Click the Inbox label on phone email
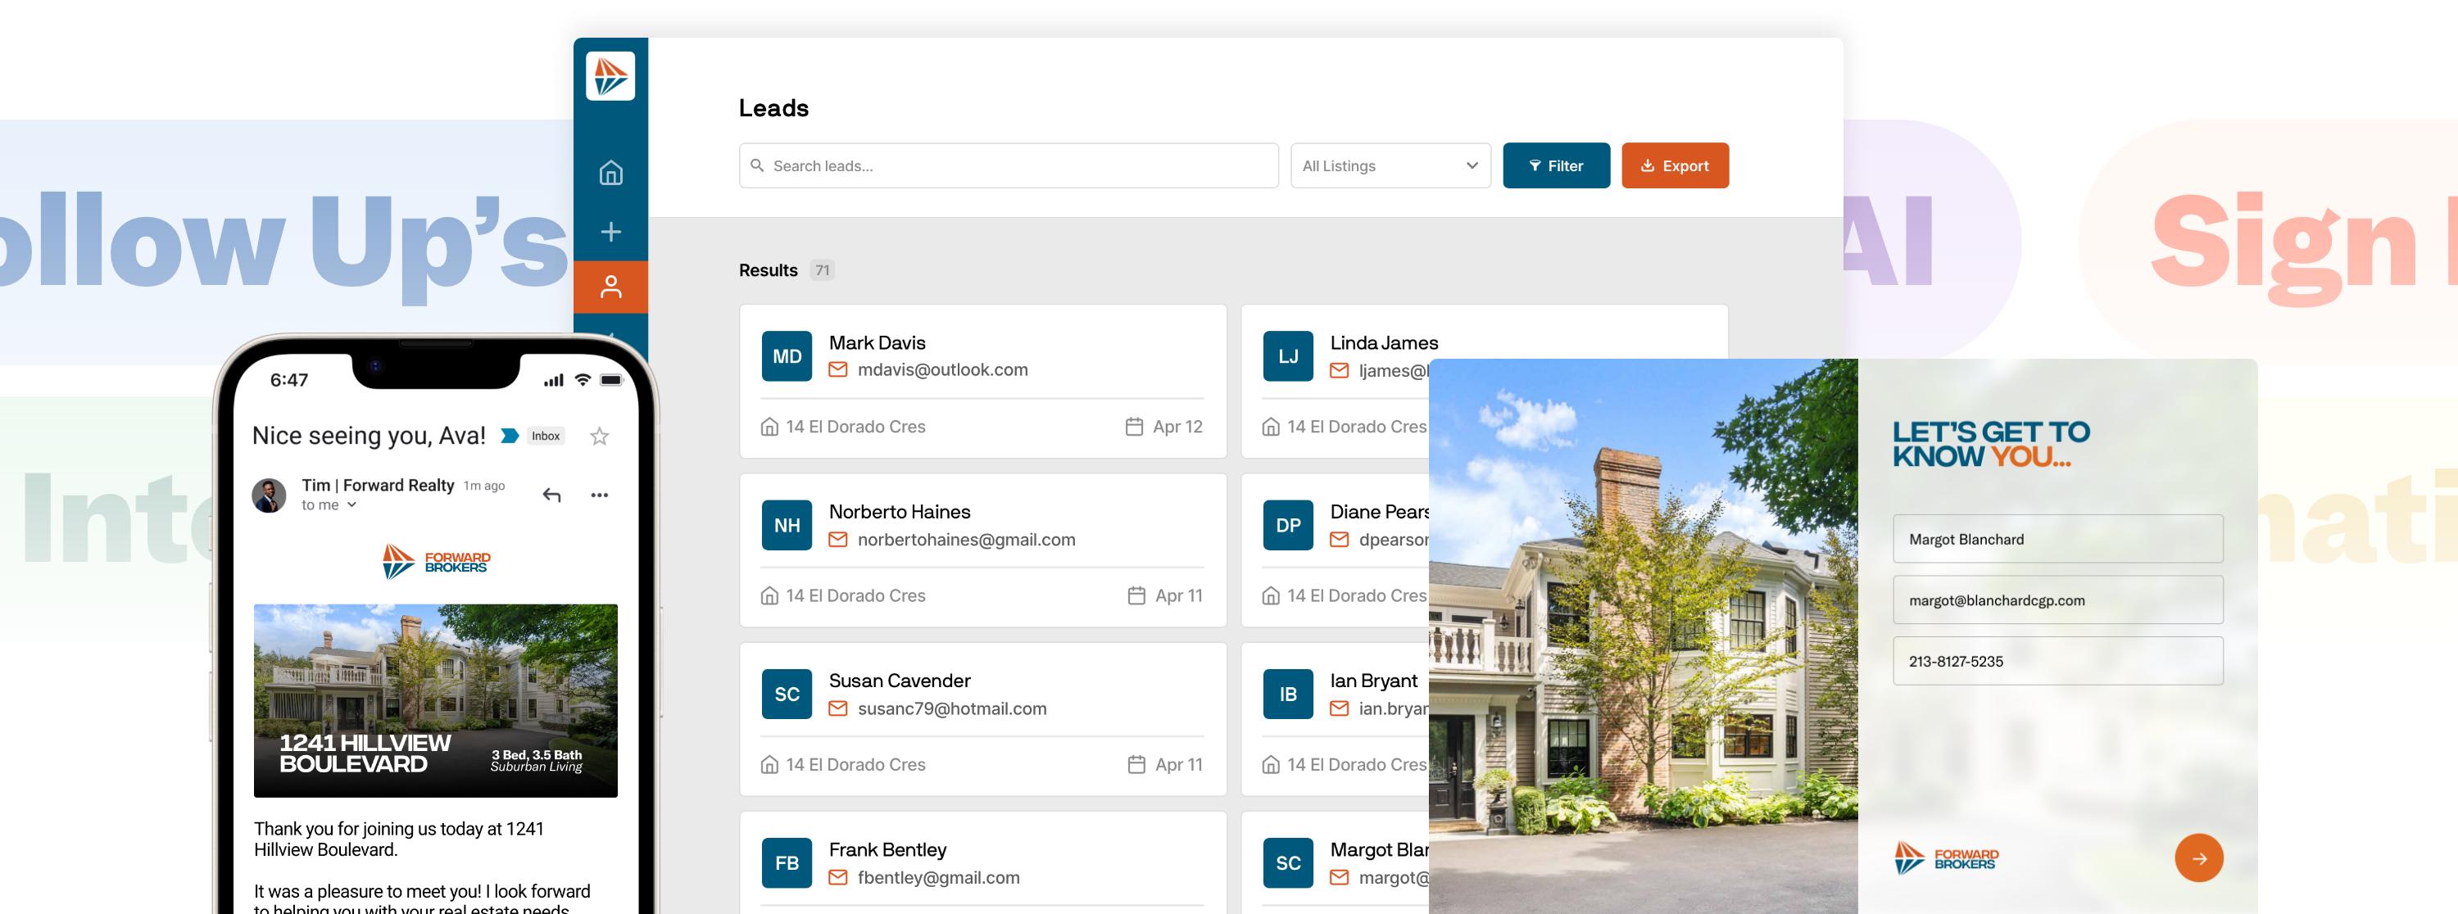 click(546, 436)
